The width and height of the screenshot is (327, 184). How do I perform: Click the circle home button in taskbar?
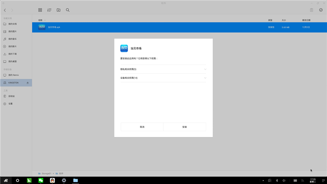pos(18,180)
